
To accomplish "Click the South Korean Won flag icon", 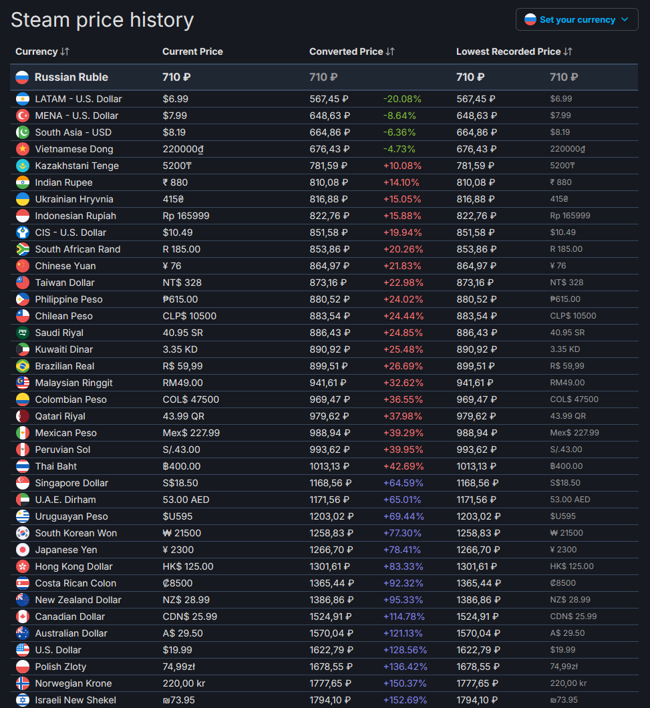I will (23, 533).
